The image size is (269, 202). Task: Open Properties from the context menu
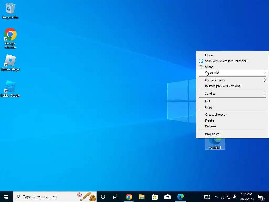click(x=232, y=134)
